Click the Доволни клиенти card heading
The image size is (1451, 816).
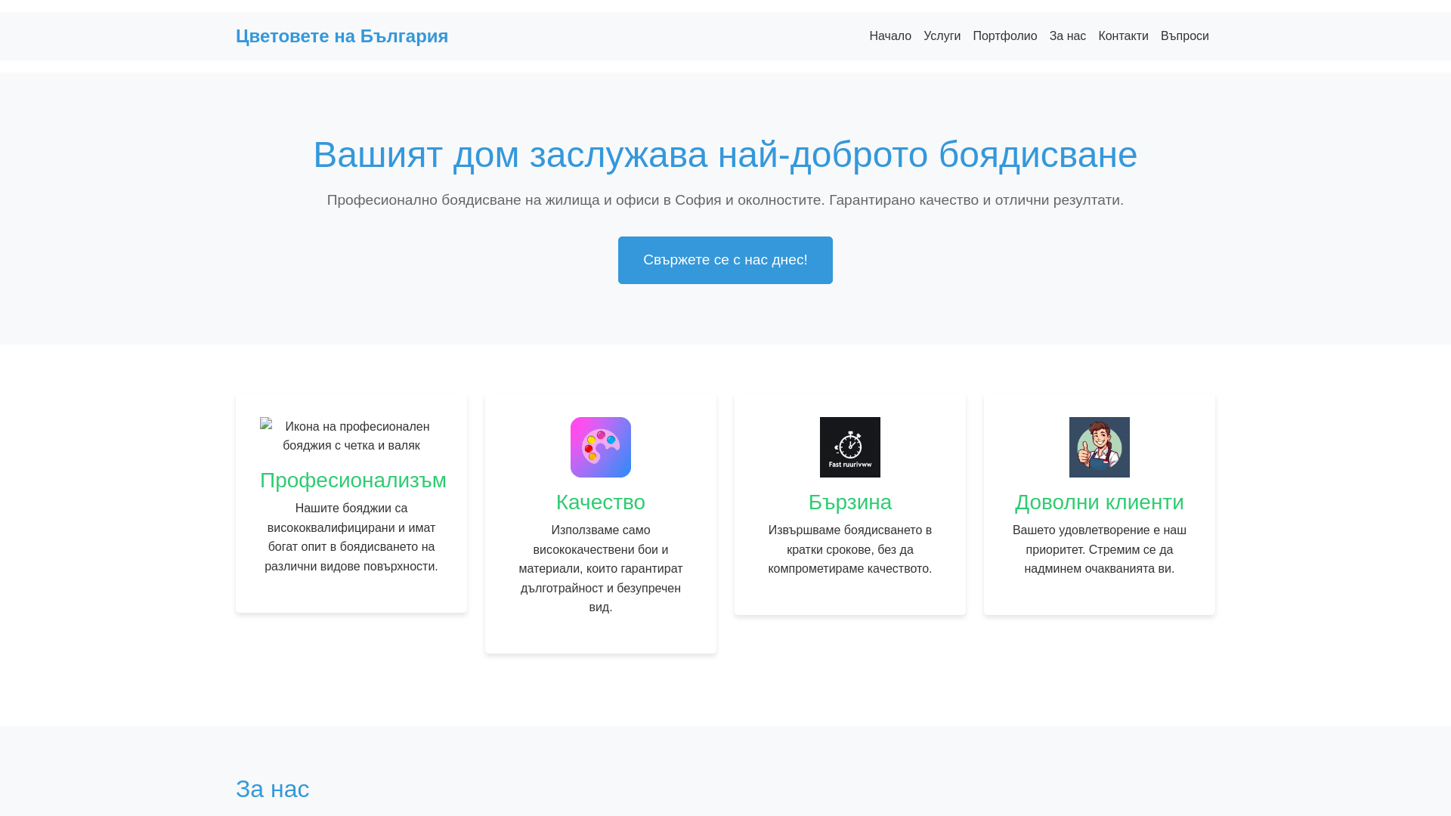click(x=1100, y=502)
